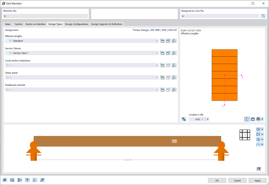The height and width of the screenshot is (185, 269).
Task: Click show section frame icon in preview
Action: pos(253,119)
